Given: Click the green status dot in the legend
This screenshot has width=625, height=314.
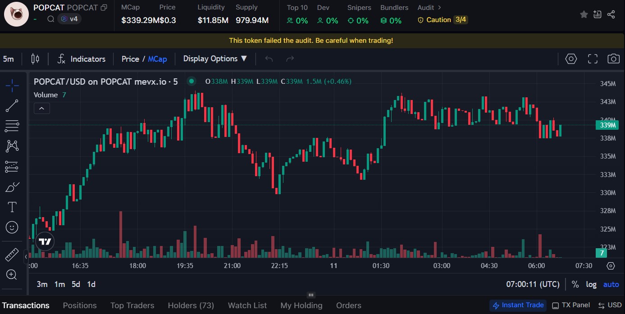Looking at the screenshot, I should click(192, 82).
